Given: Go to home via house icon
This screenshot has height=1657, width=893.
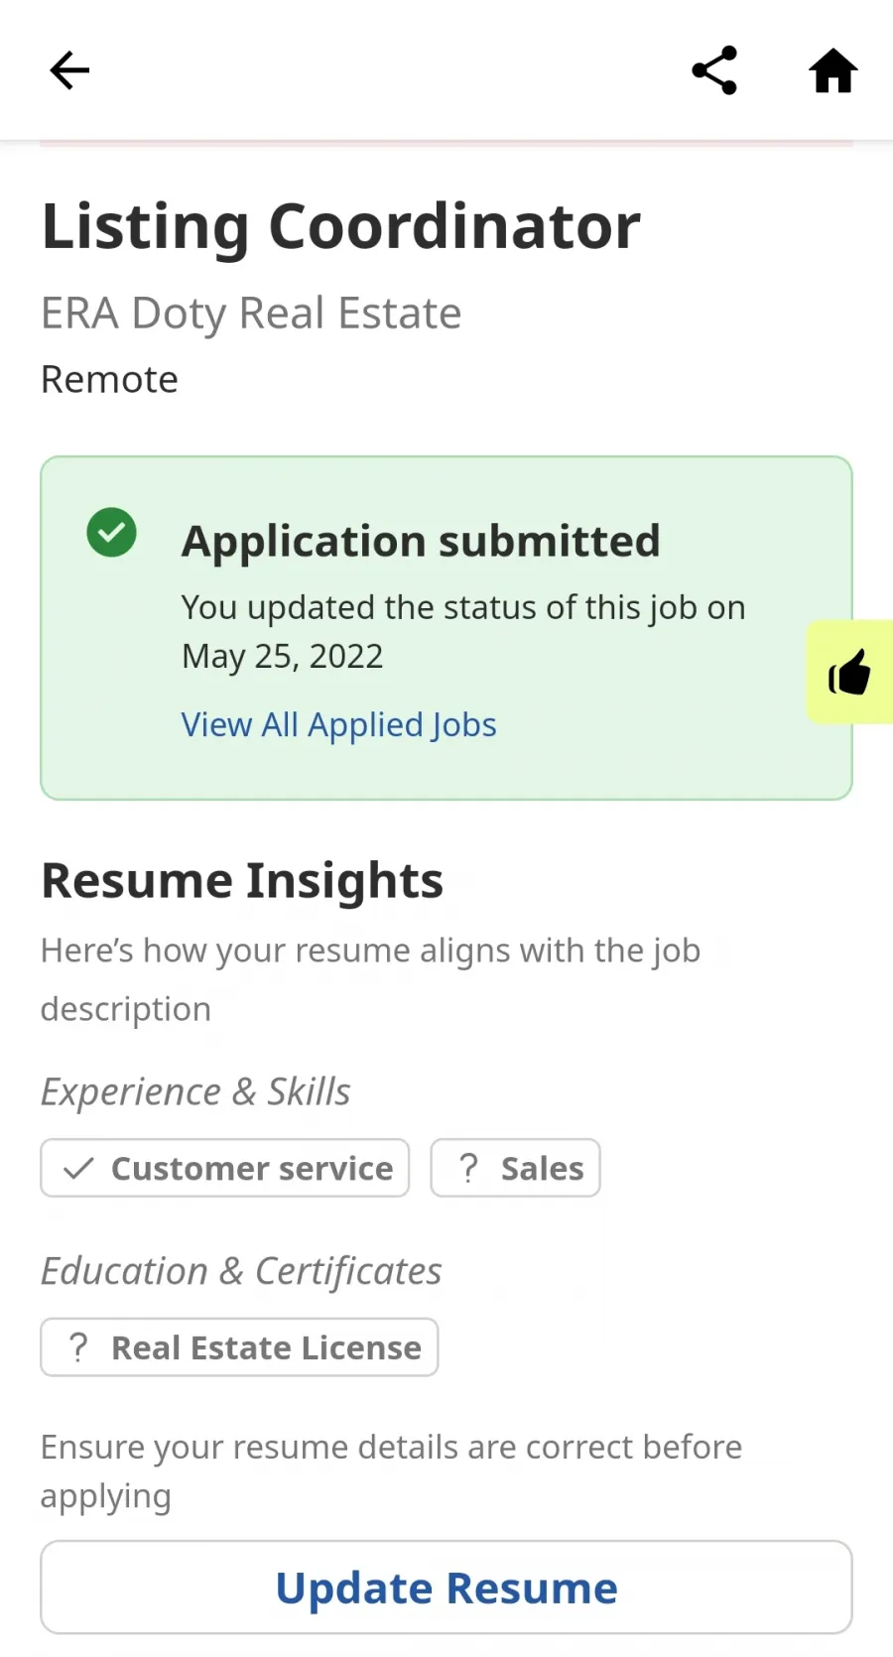Looking at the screenshot, I should 833,70.
